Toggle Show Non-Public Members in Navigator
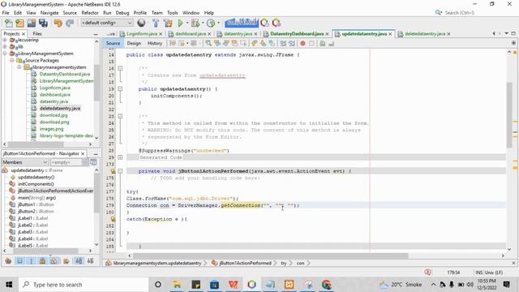Viewport: 519px width, 292px height. click(x=42, y=261)
